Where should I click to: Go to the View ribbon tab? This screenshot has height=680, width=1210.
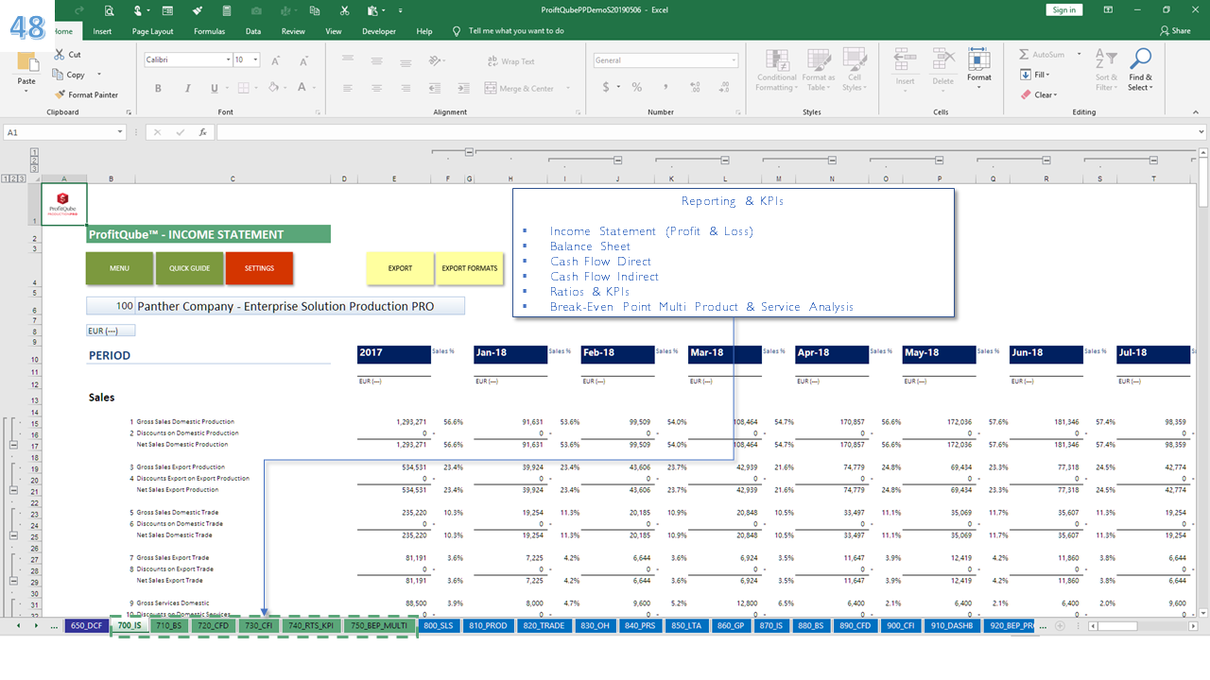click(334, 31)
